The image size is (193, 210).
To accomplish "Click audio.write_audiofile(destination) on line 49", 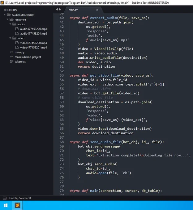I will point(113,58).
